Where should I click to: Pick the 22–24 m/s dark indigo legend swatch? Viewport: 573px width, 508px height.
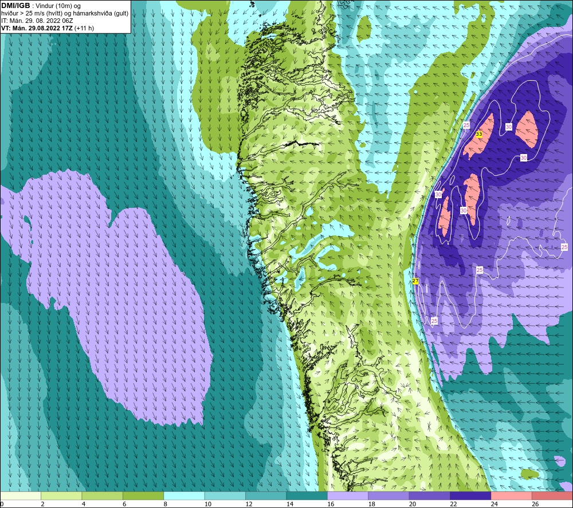tap(470, 495)
